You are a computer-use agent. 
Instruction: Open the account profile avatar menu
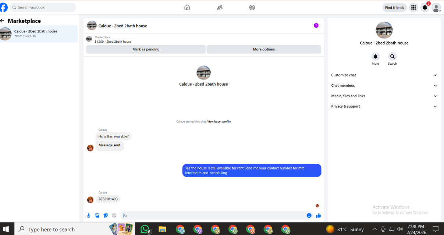(436, 7)
